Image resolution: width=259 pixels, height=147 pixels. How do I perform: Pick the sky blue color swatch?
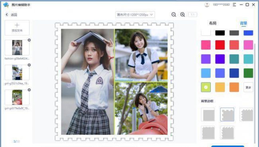pos(206,73)
